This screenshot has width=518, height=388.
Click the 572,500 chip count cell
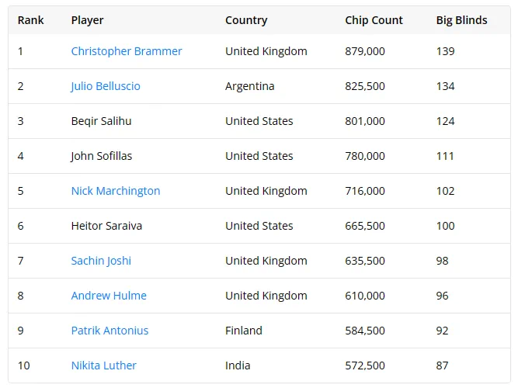pyautogui.click(x=365, y=365)
